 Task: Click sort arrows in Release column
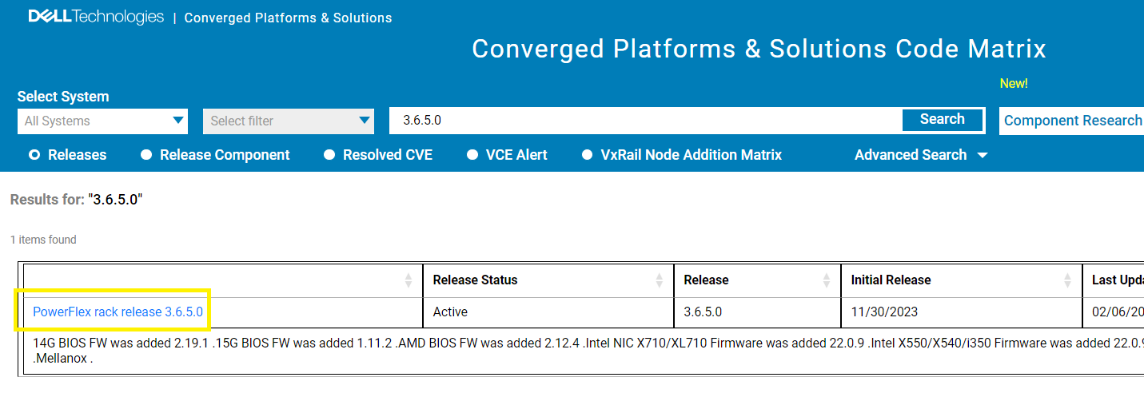coord(827,280)
